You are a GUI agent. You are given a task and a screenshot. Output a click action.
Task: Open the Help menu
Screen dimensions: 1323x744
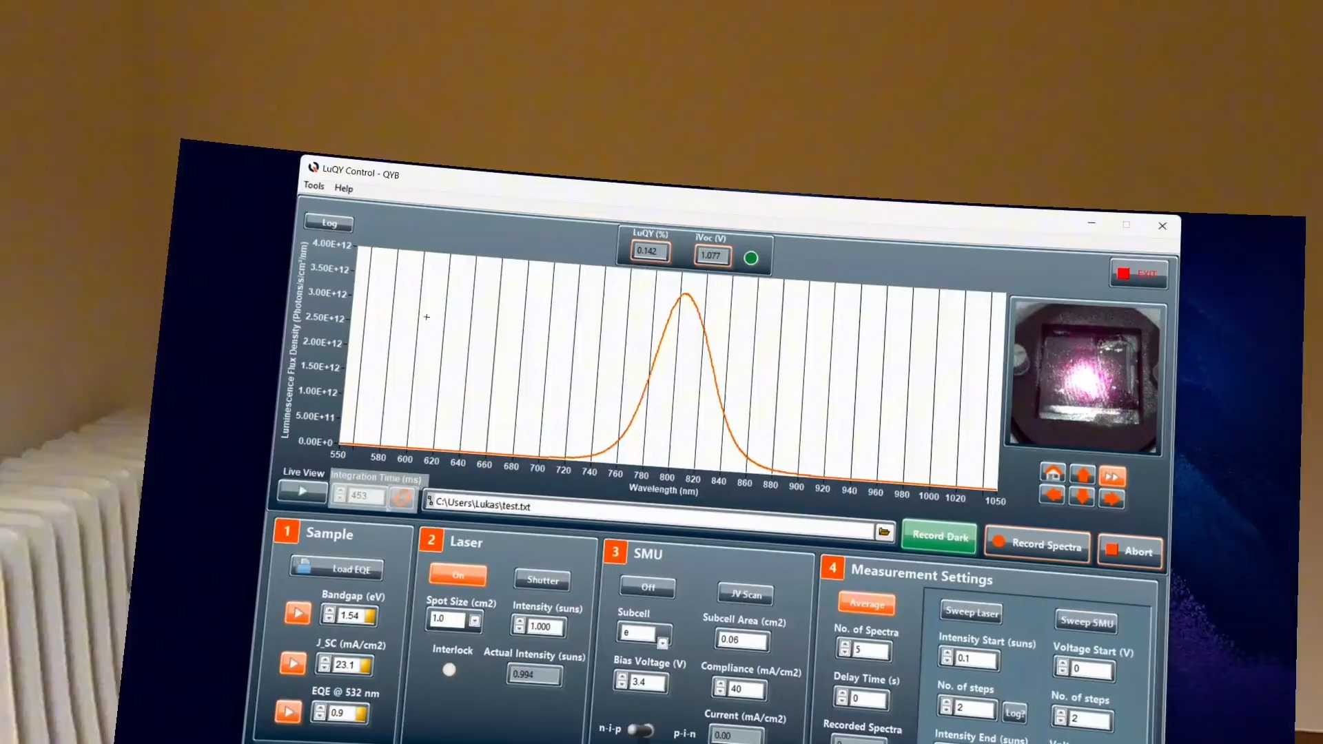click(343, 188)
